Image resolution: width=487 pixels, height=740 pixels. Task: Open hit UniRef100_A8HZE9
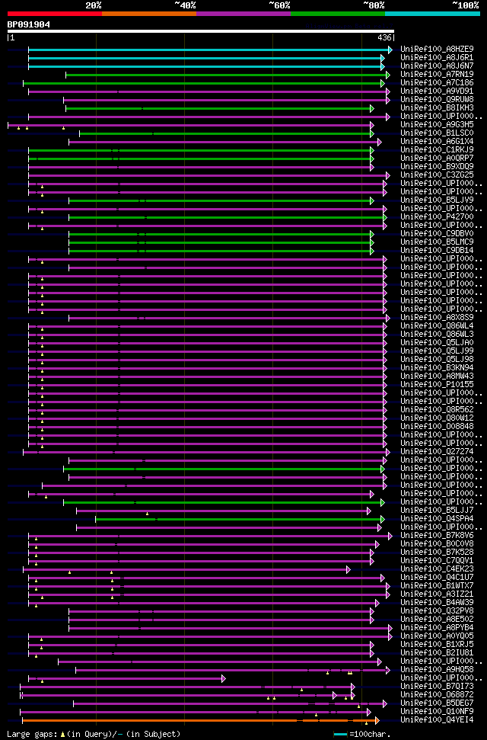tap(437, 49)
